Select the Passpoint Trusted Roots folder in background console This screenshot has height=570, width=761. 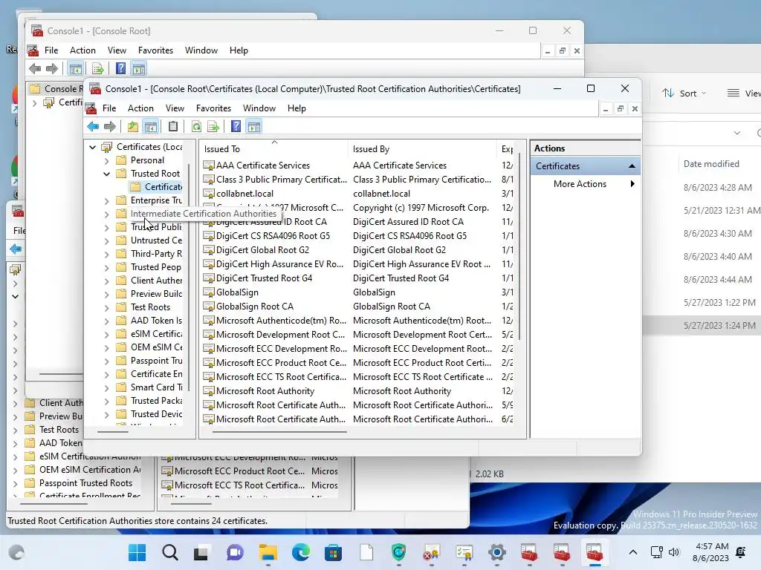(x=79, y=482)
